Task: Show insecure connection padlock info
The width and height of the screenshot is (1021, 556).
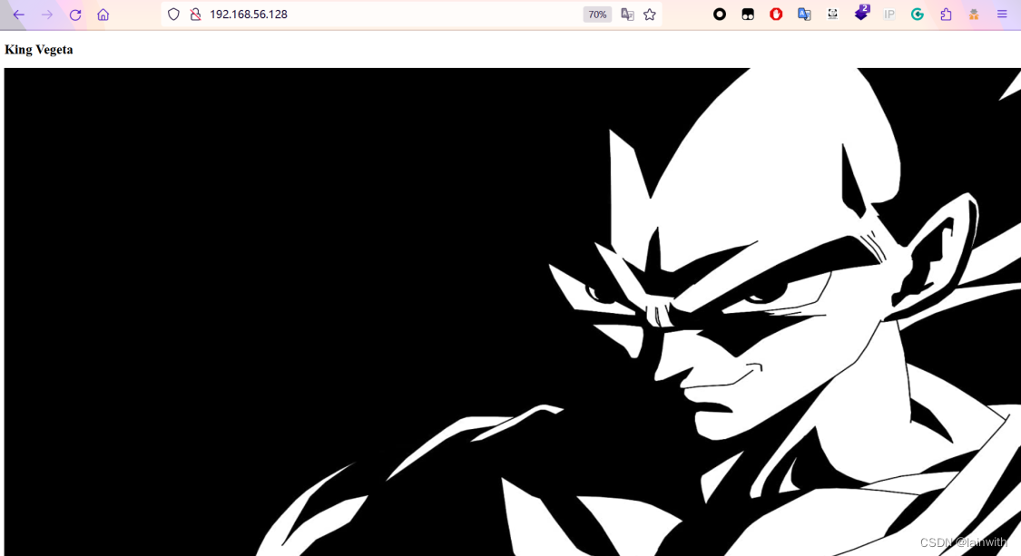Action: pyautogui.click(x=195, y=15)
